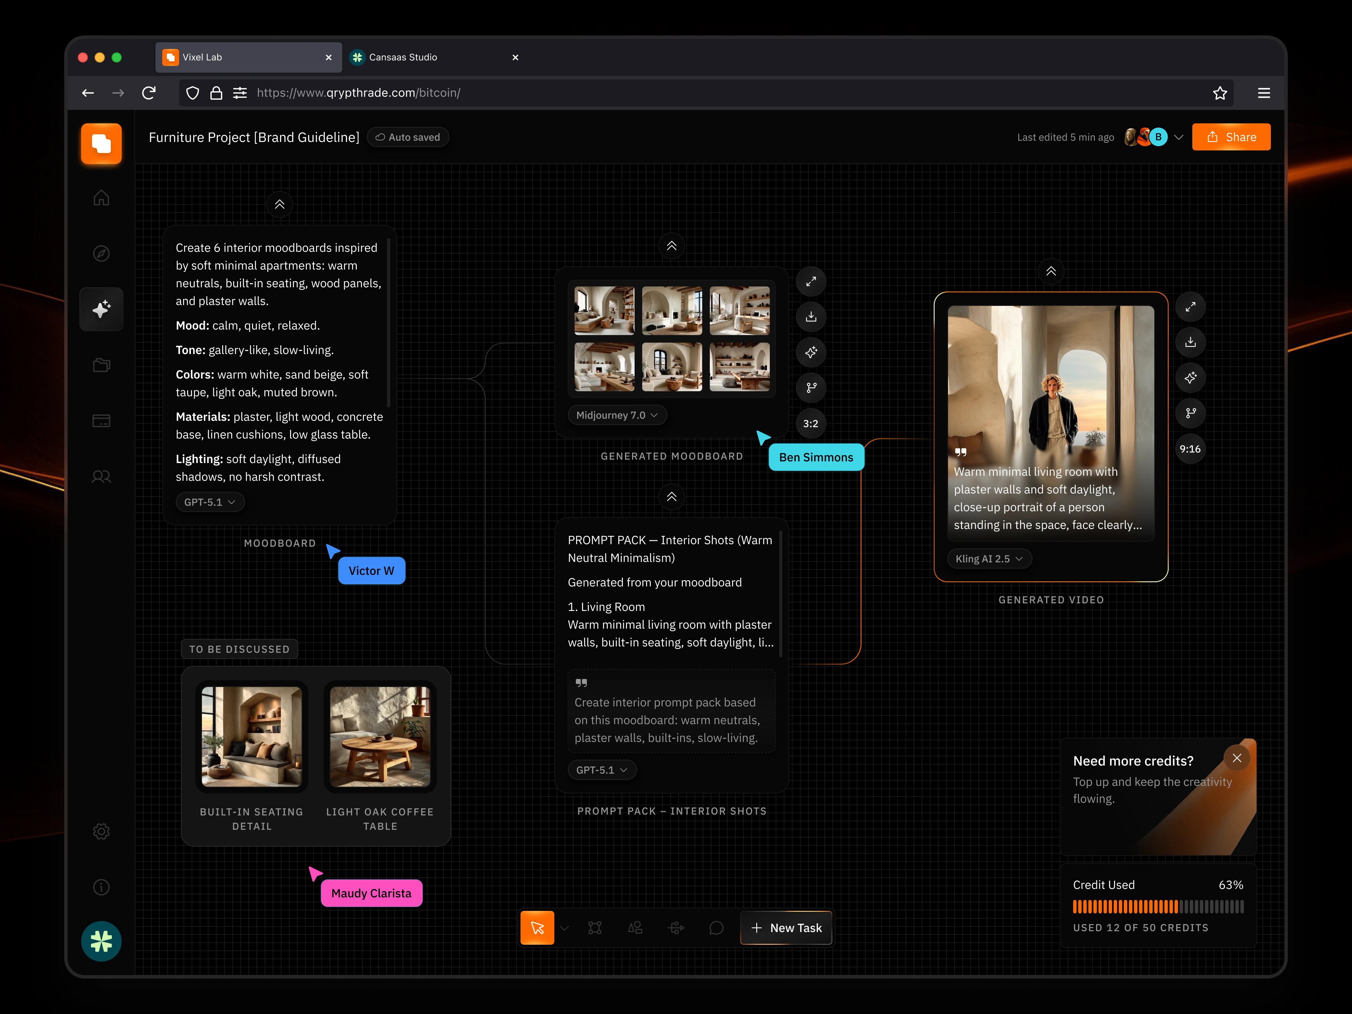Download the generated moodboard
Screen dimensions: 1352x1014
[x=811, y=317]
